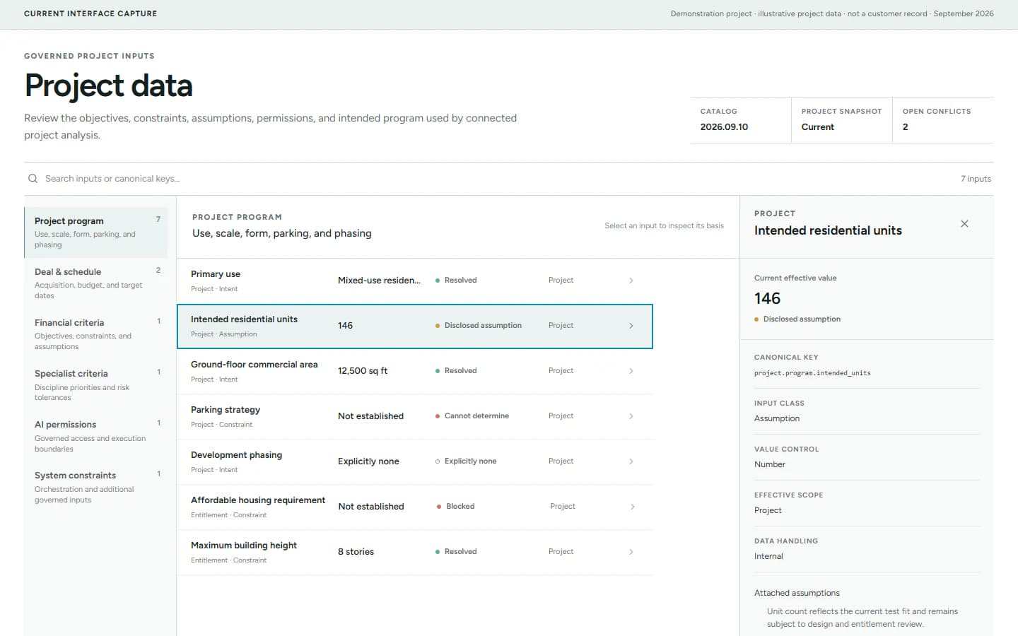Open the Development phasing row chevron

tap(631, 461)
